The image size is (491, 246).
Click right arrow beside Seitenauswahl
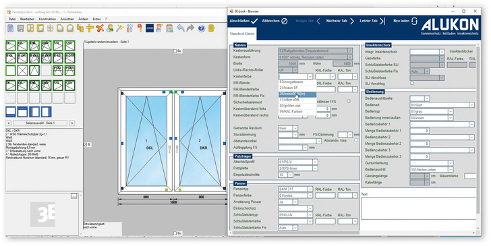point(72,123)
